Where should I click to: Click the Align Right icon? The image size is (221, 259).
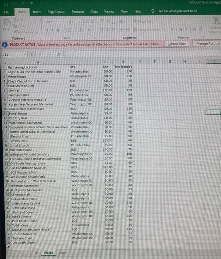114,30
